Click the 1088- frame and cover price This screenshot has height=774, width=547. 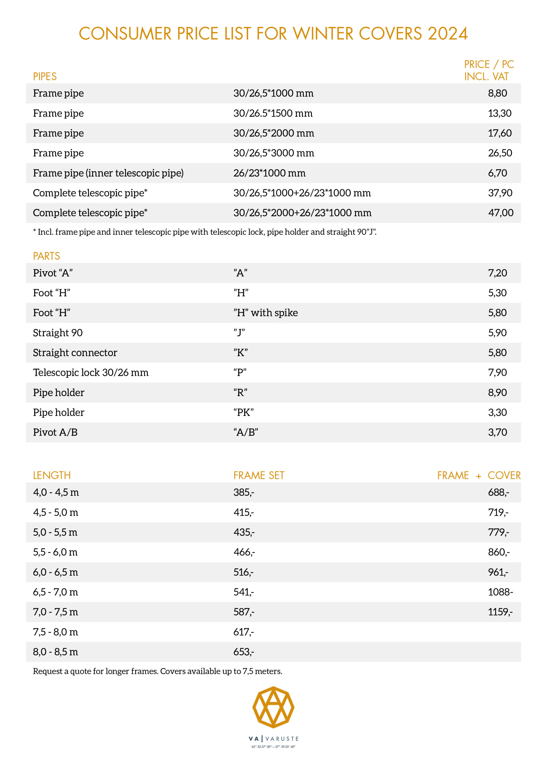click(500, 592)
